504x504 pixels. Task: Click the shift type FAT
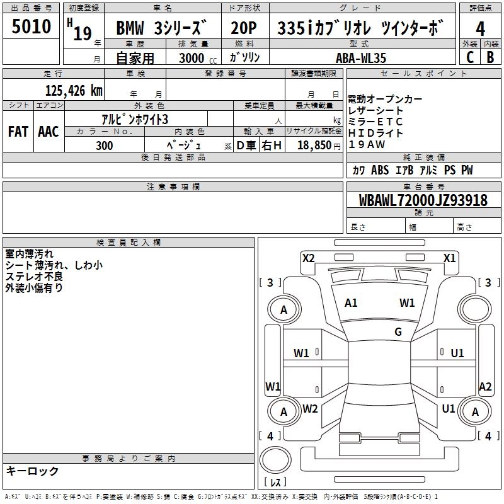point(18,132)
